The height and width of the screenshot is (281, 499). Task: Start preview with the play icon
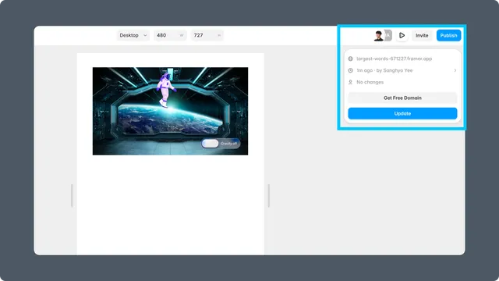coord(402,35)
